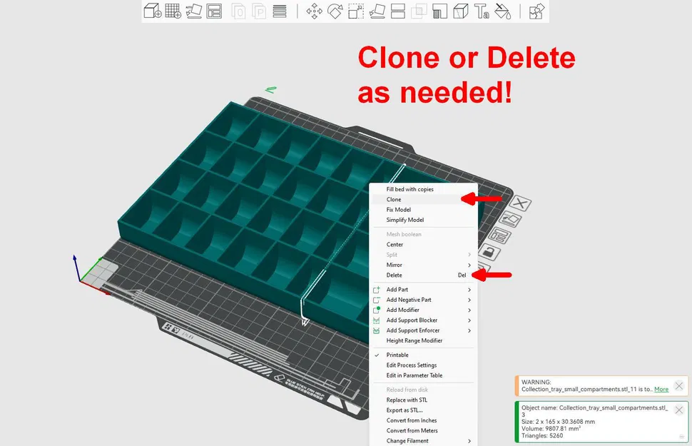Close the Object name info notification
692x446 pixels.
tap(679, 410)
